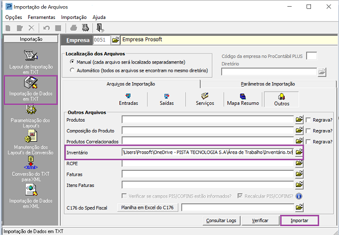Select Automático file location option
This screenshot has height=235, width=339.
72,71
